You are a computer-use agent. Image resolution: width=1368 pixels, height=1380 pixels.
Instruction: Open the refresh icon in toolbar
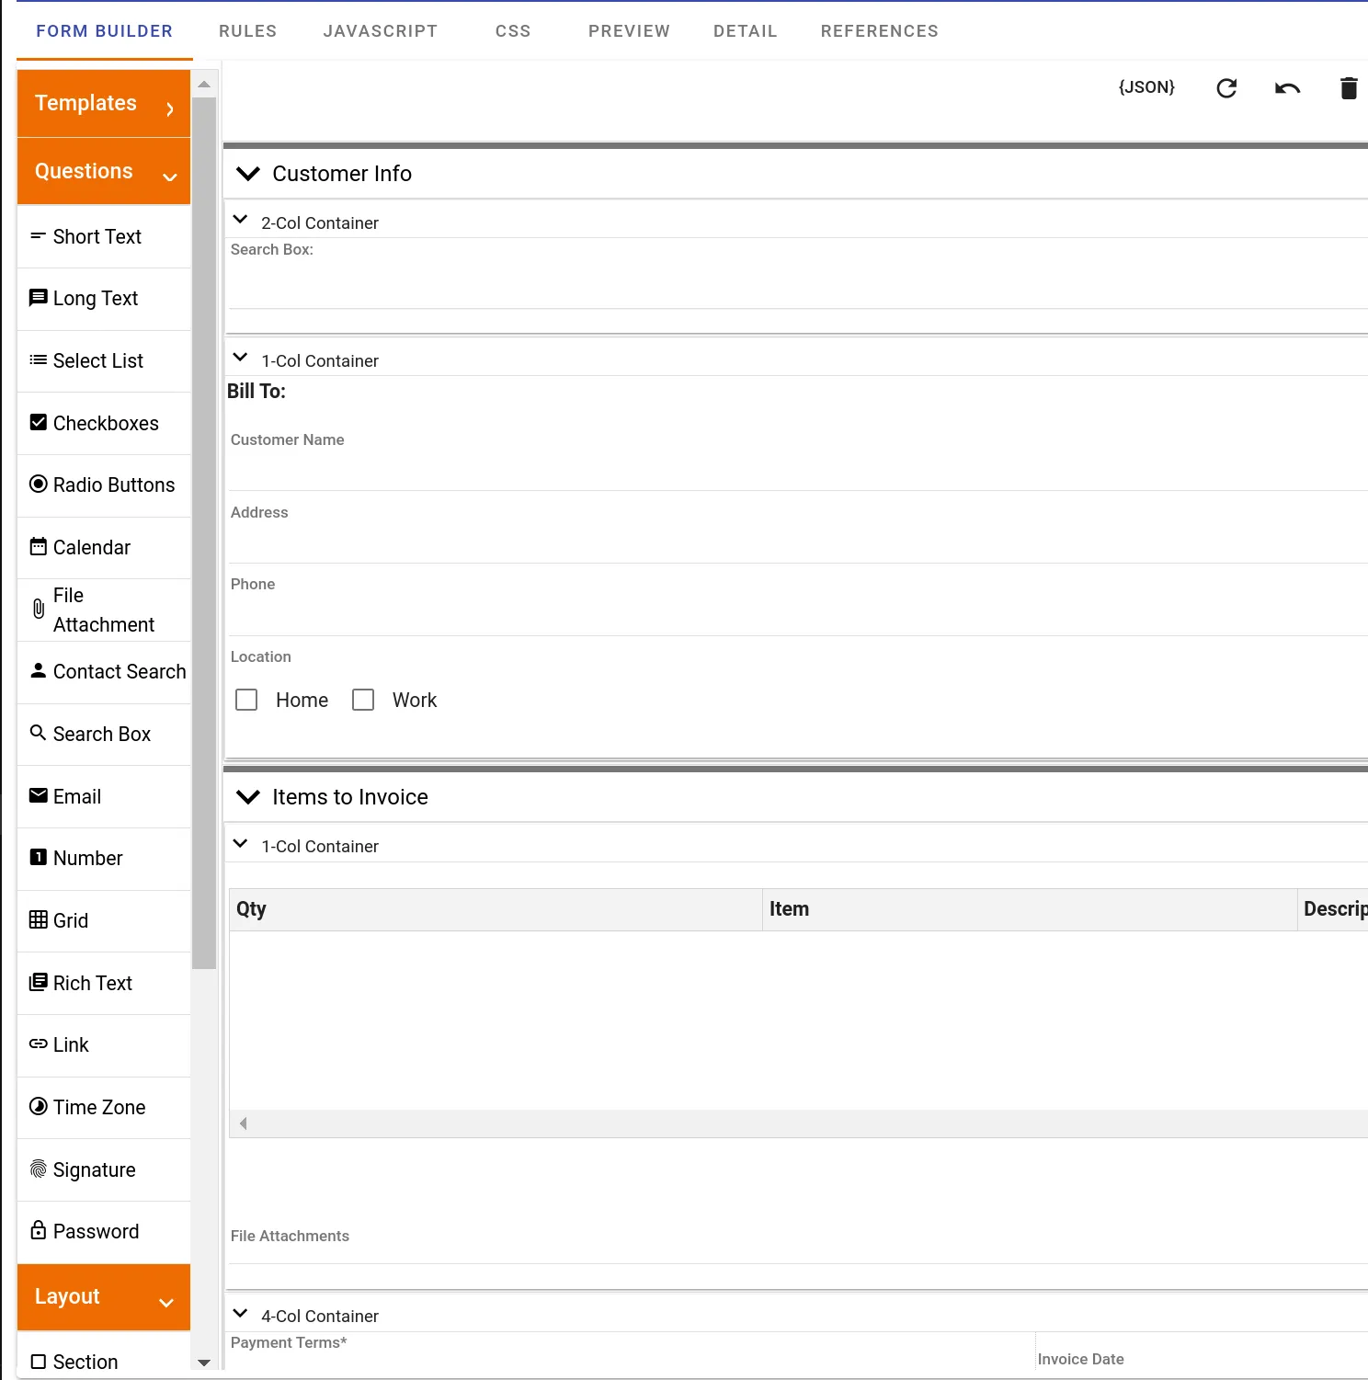(1227, 88)
